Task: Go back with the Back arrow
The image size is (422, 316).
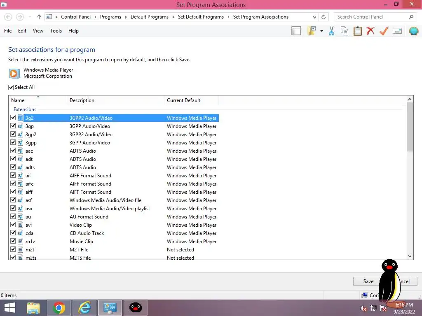Action: click(8, 17)
